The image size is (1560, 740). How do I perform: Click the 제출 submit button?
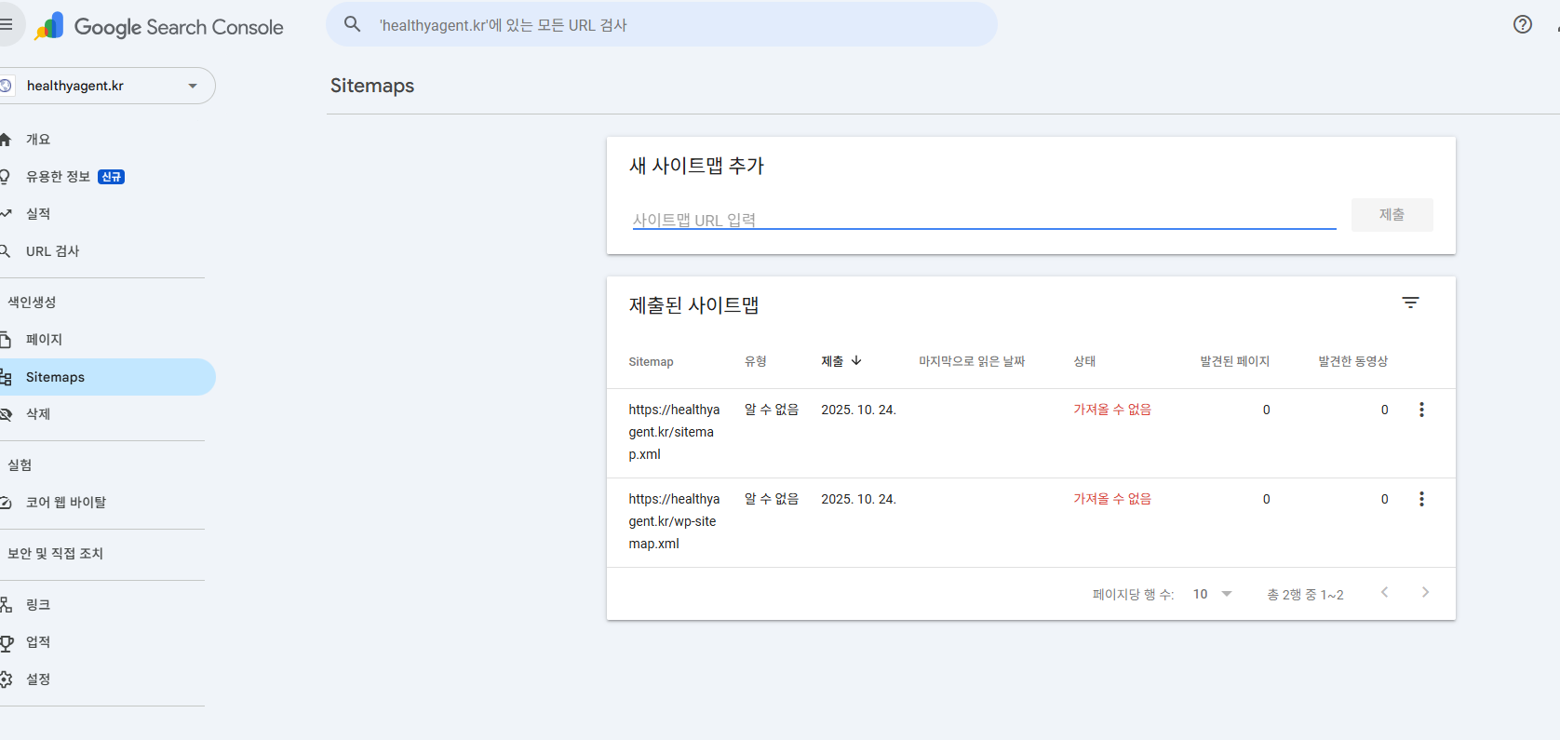[1392, 215]
